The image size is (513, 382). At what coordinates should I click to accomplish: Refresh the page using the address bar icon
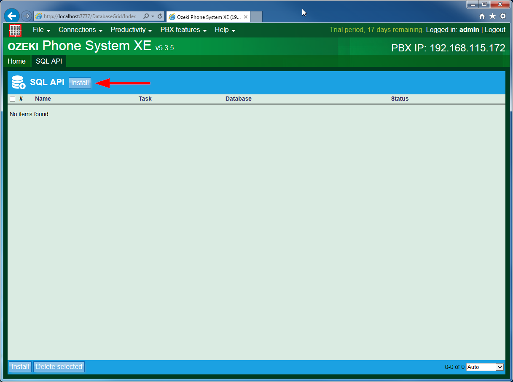(x=159, y=16)
